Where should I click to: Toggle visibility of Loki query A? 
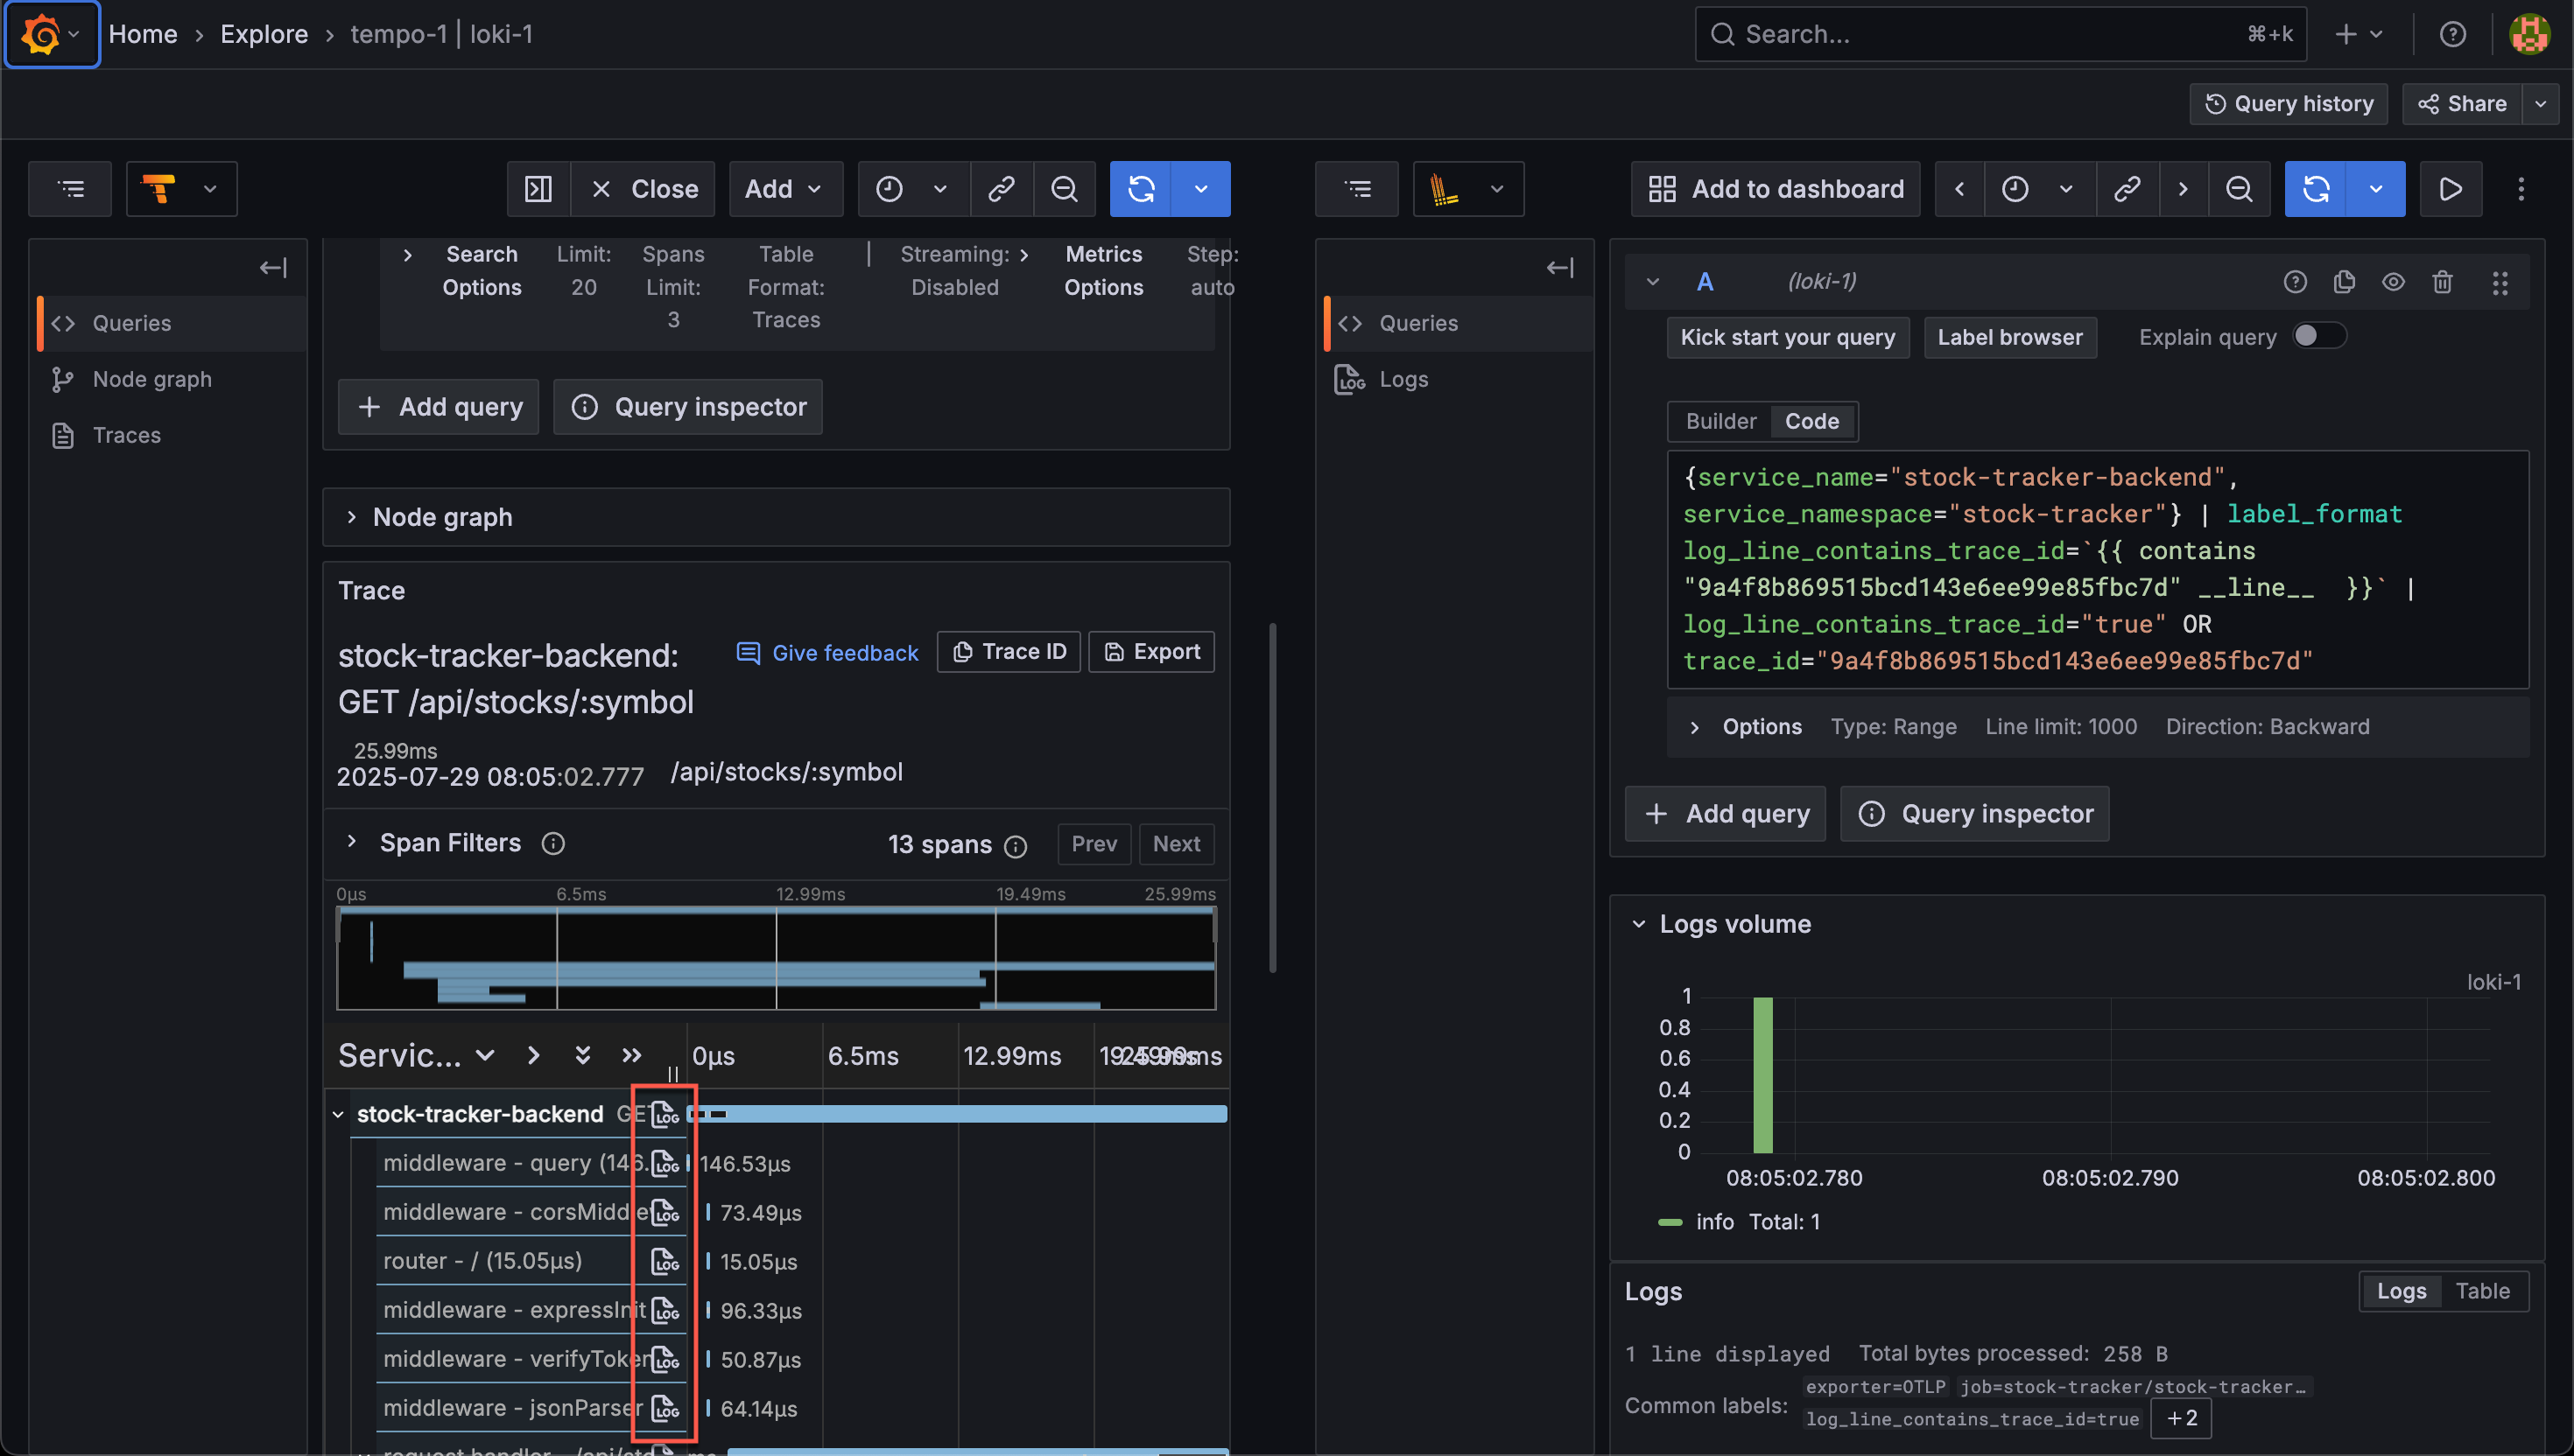pyautogui.click(x=2393, y=282)
